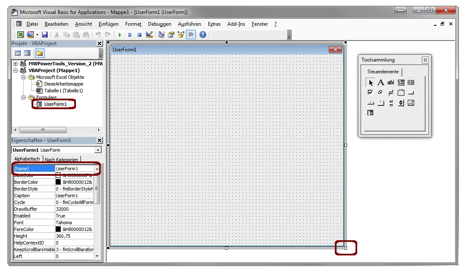Select the OptionButton control in toolbox
The image size is (466, 271).
(380, 93)
